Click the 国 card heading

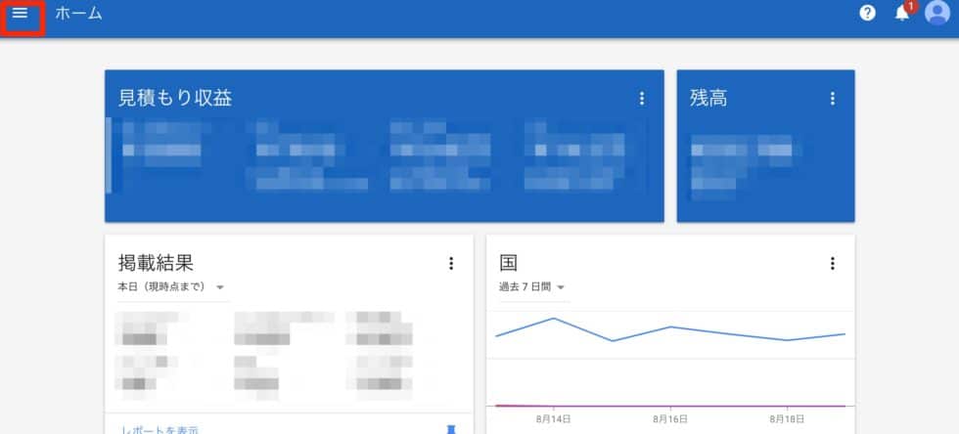(508, 264)
